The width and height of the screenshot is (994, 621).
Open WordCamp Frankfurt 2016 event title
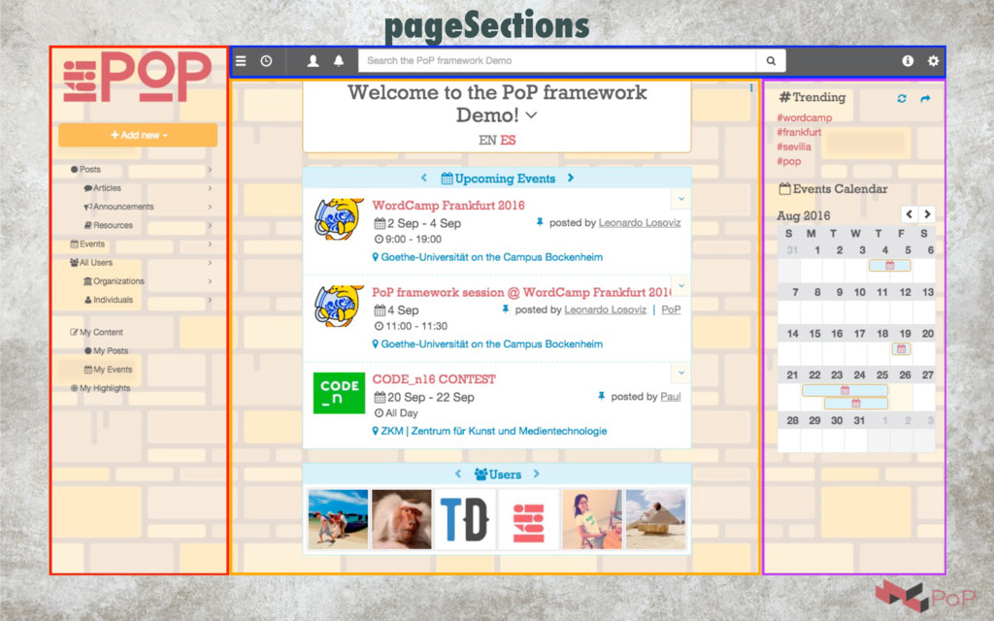pos(448,206)
